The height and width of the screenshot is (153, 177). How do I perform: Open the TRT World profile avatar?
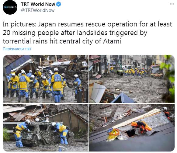click(x=10, y=7)
